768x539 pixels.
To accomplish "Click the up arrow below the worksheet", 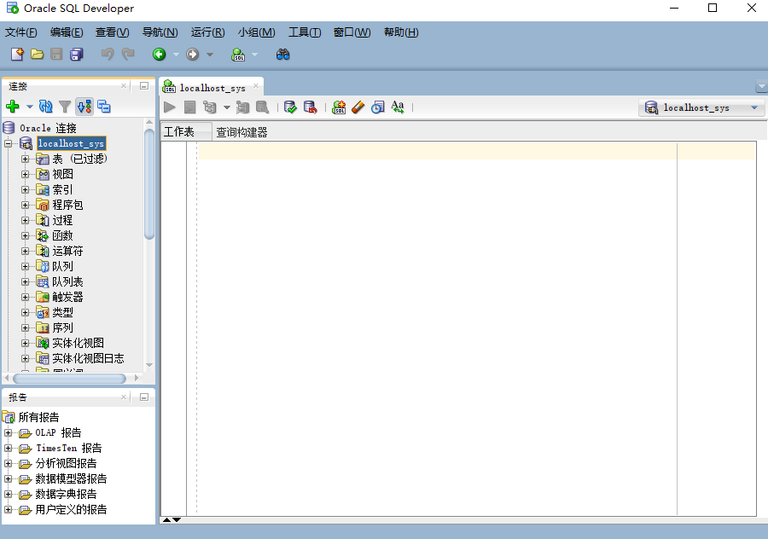I will (166, 520).
